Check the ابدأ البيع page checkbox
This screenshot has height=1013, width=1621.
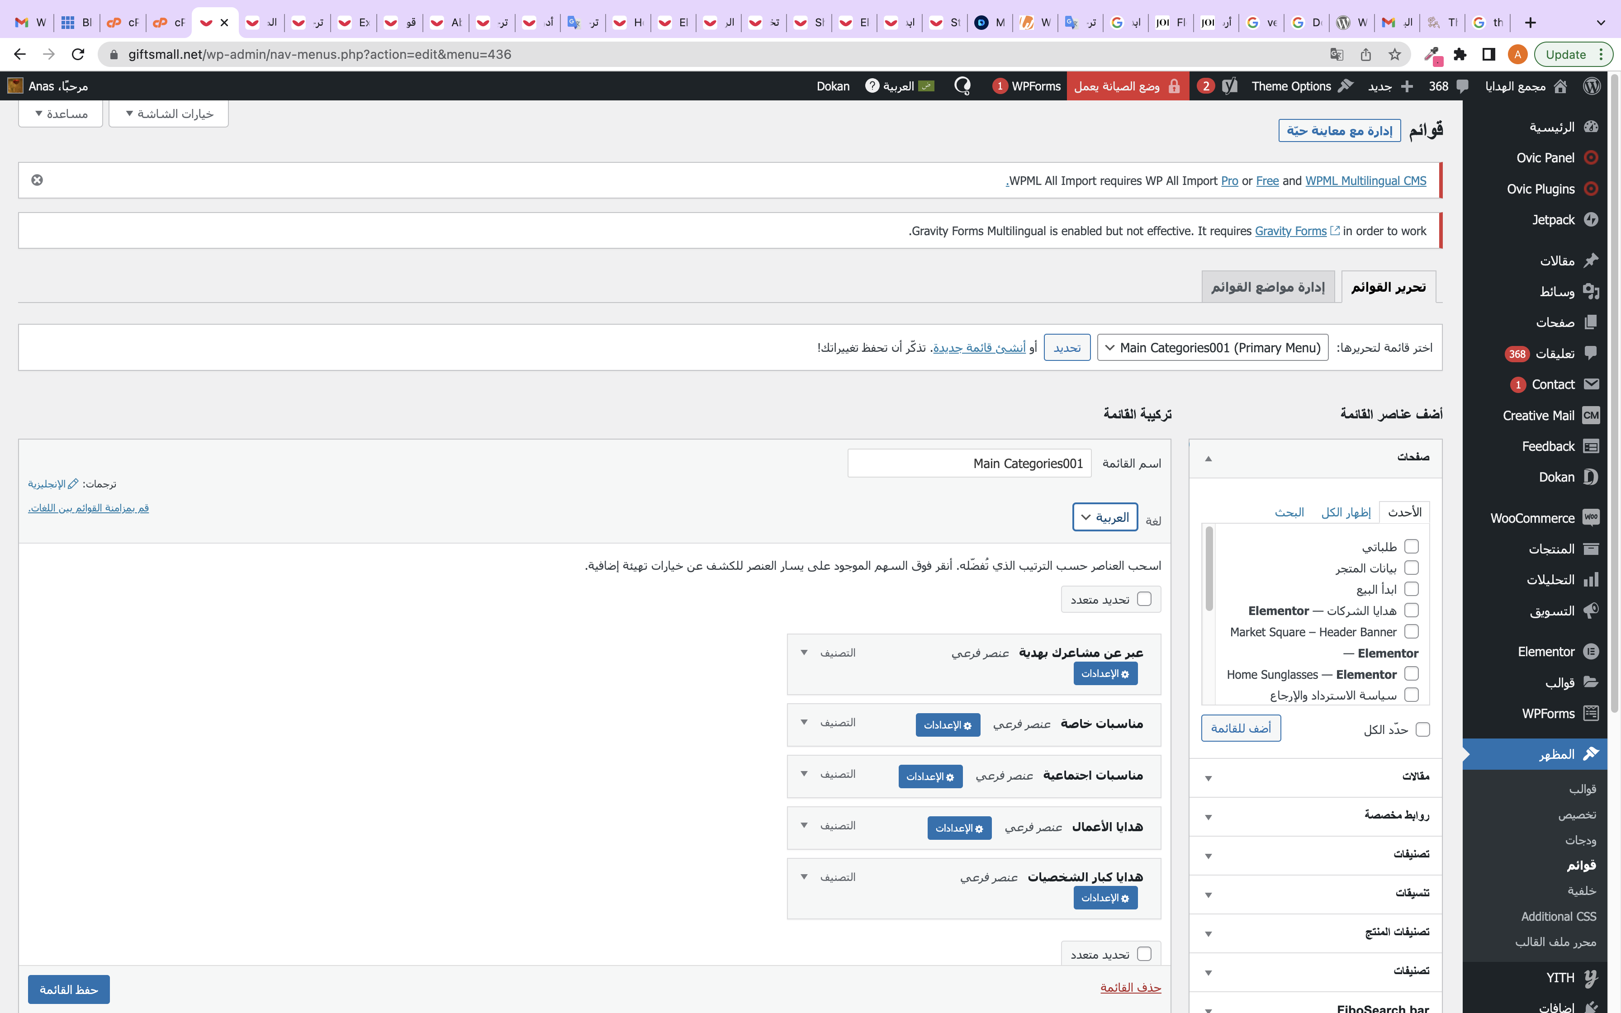(1411, 589)
